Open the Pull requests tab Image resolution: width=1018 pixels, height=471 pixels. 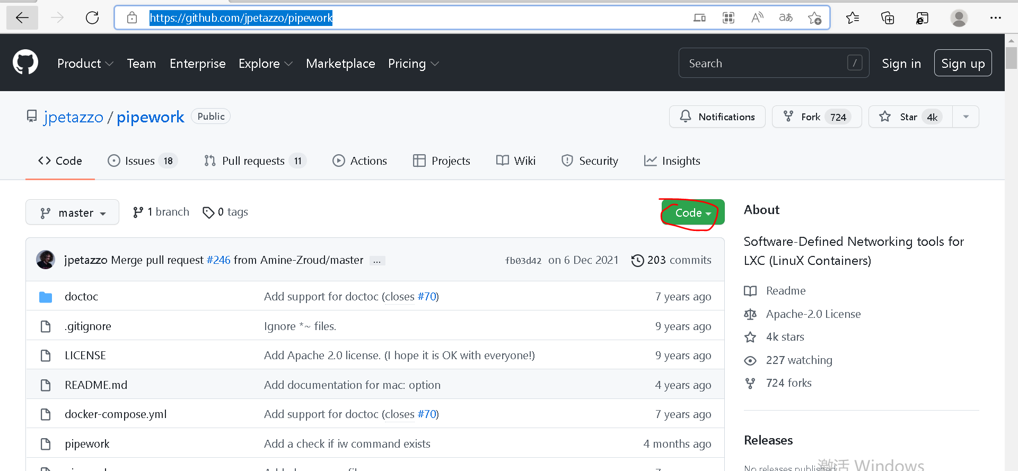[x=255, y=161]
